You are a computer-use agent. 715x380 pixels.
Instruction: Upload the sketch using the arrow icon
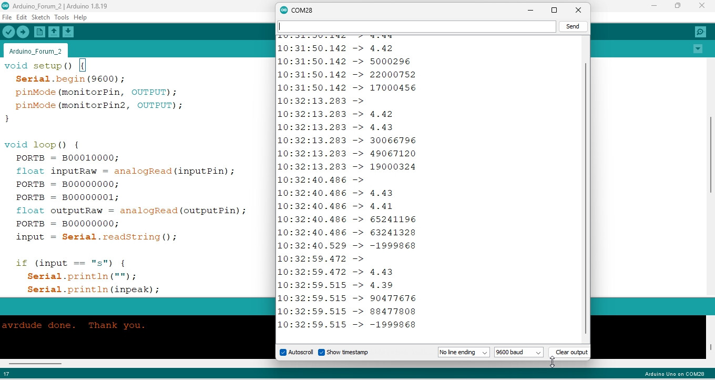click(x=23, y=32)
